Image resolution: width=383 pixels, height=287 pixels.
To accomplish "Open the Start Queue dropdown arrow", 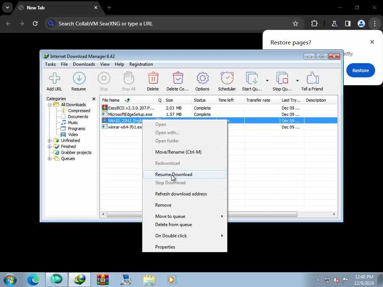I will [267, 81].
